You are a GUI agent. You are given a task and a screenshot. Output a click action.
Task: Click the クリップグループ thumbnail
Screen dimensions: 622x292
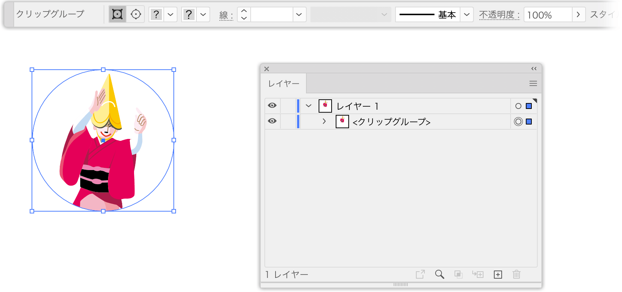[342, 122]
